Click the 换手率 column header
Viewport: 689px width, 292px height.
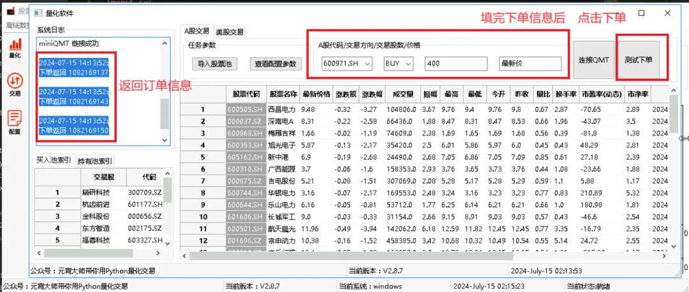click(565, 94)
